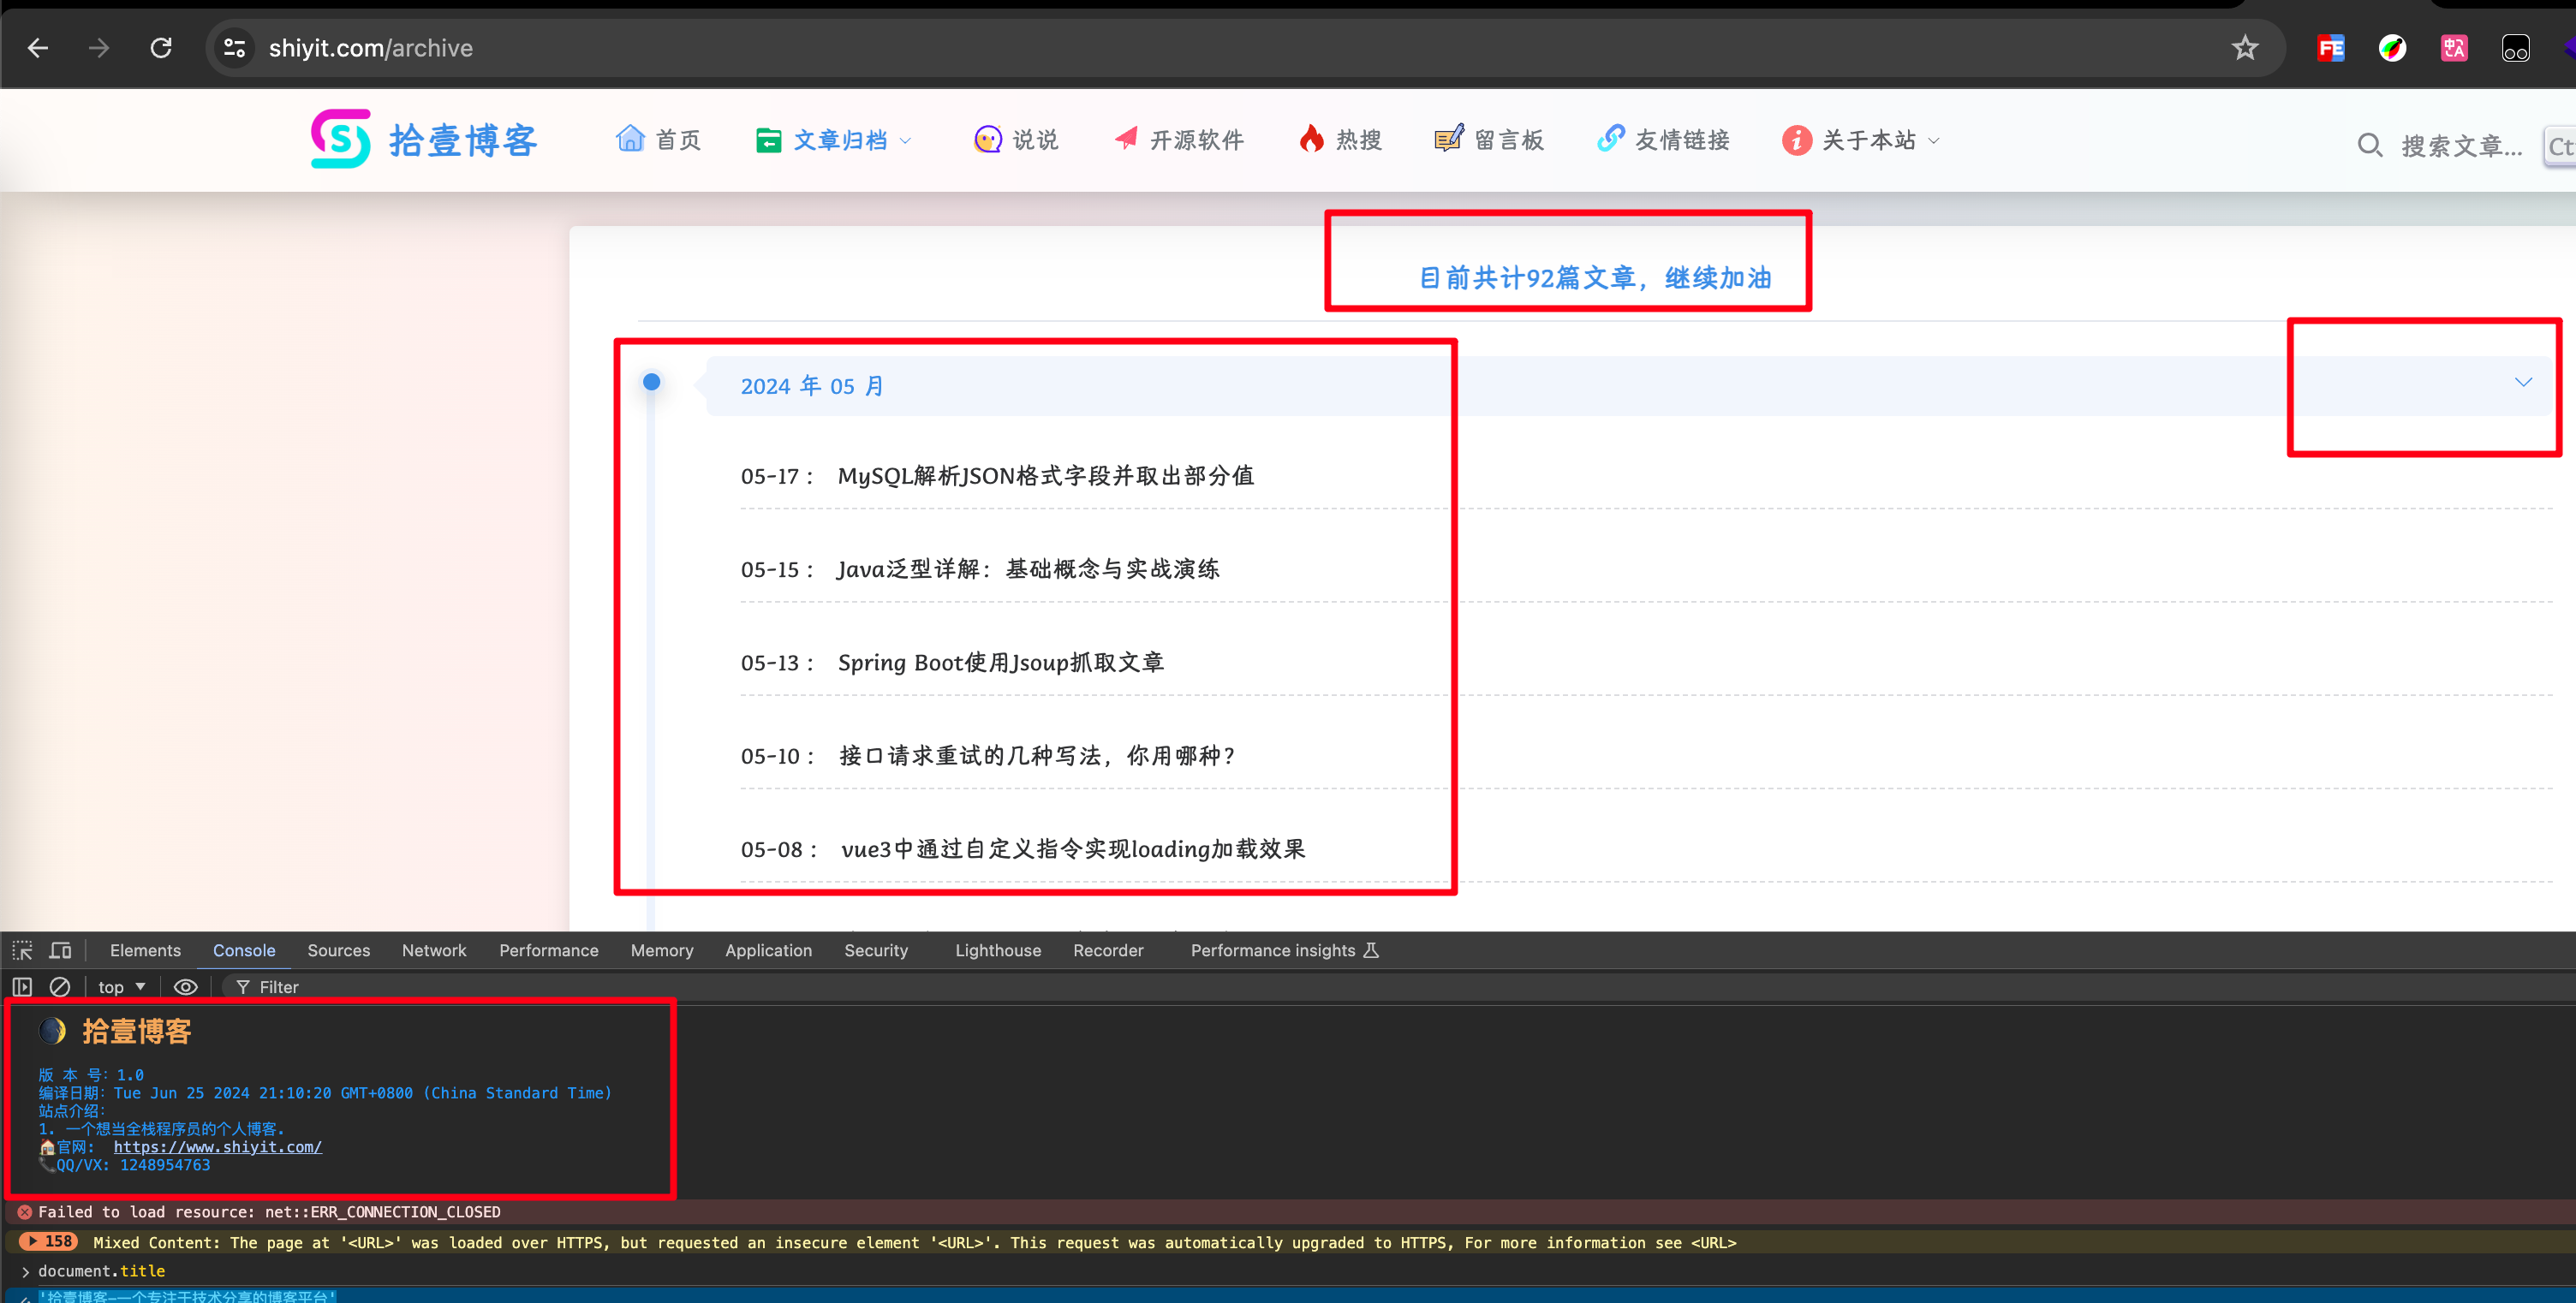Expand the 158 Mixed Content warnings group
2576x1303 pixels.
pyautogui.click(x=33, y=1241)
